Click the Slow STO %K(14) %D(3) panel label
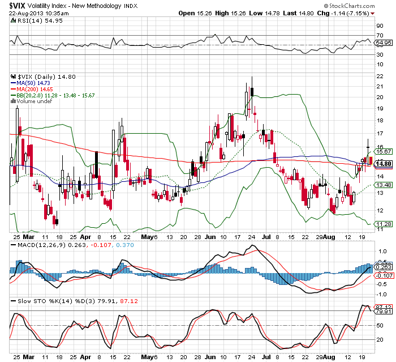This screenshot has width=396, height=362. coord(56,301)
